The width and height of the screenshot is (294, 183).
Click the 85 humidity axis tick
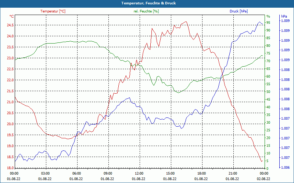[x=268, y=38]
